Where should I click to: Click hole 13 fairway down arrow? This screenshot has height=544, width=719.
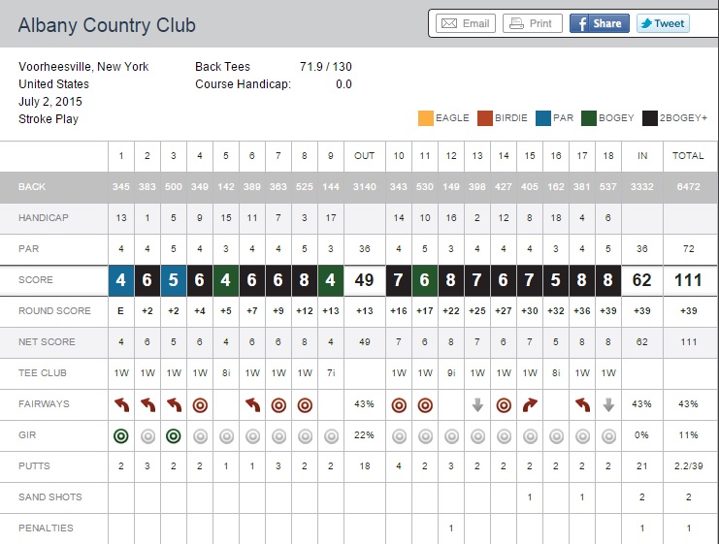coord(477,405)
